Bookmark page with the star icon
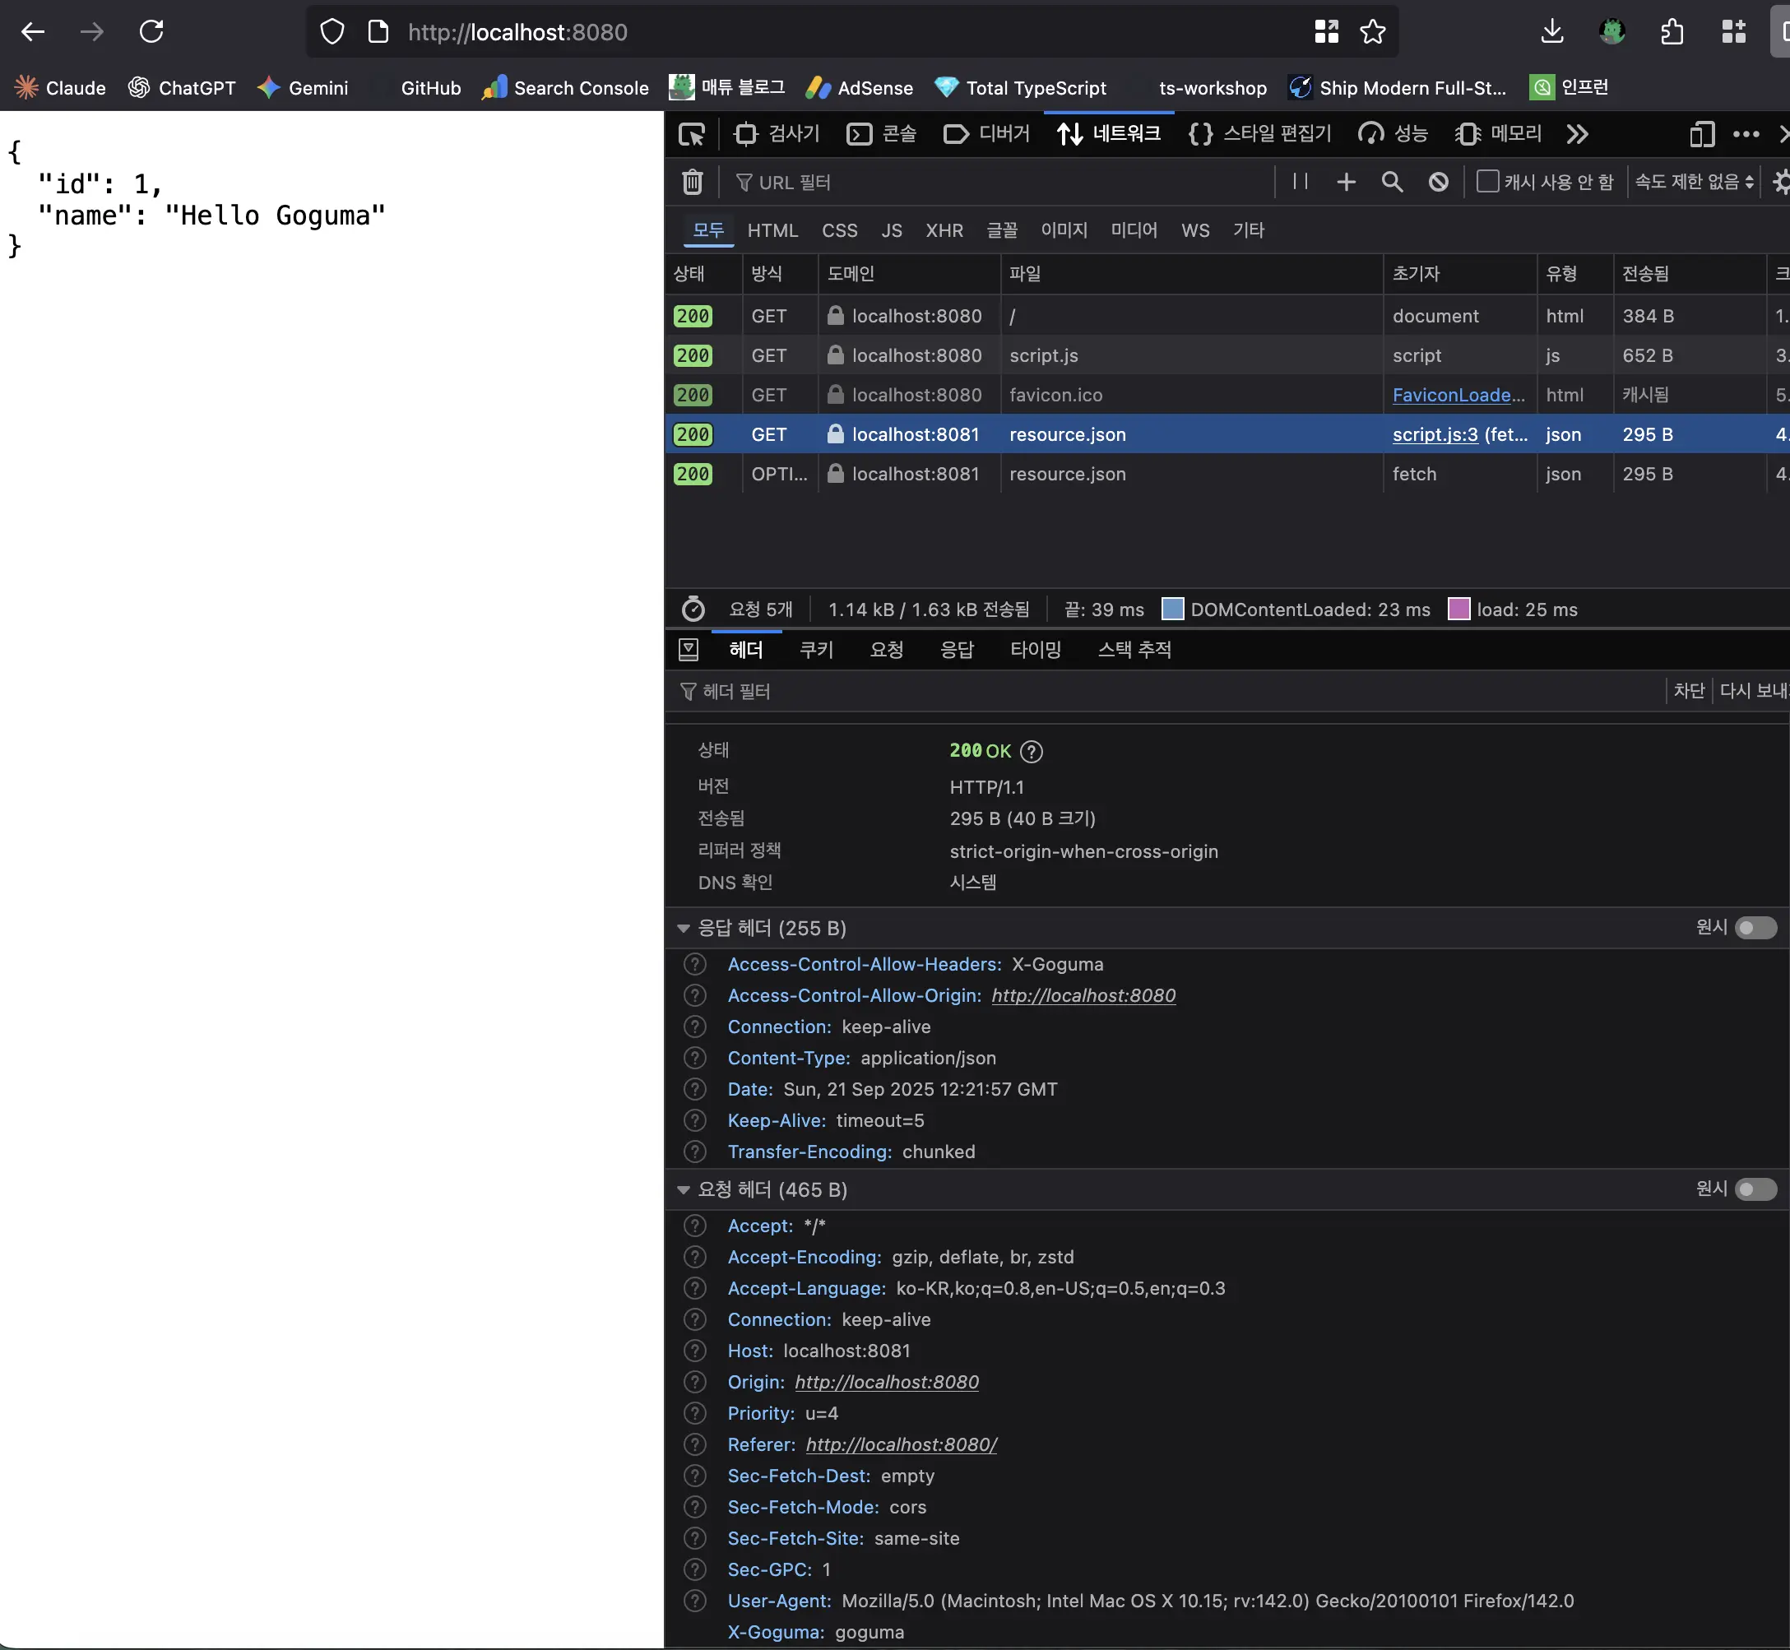The height and width of the screenshot is (1650, 1790). point(1372,32)
